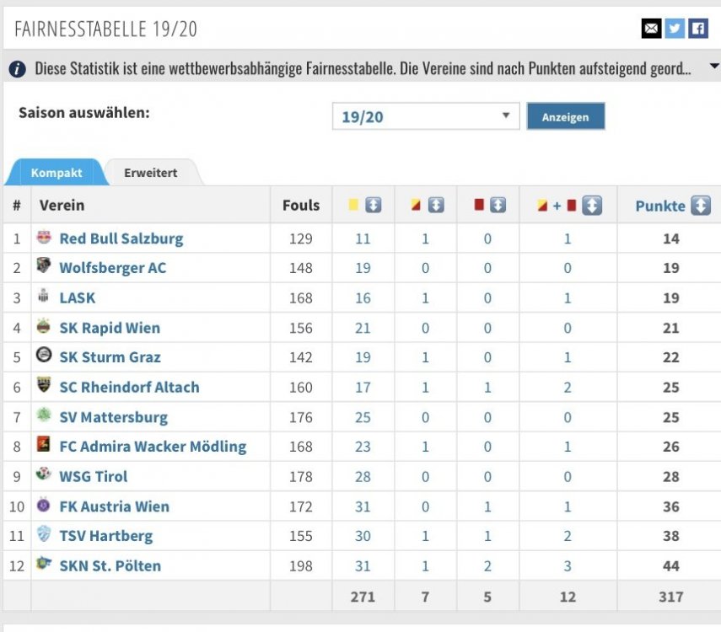This screenshot has height=632, width=721.
Task: Switch to the Erweitert tab
Action: pyautogui.click(x=150, y=173)
